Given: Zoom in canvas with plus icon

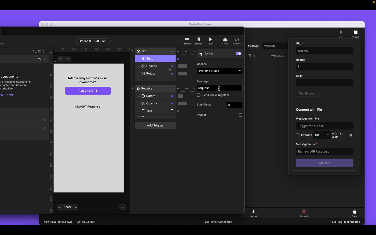Looking at the screenshot, I should coord(76,208).
